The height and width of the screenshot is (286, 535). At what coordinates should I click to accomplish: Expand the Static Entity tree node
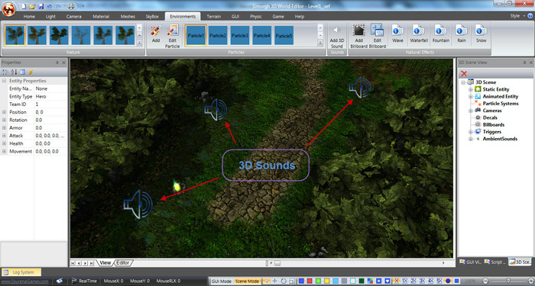(x=471, y=89)
